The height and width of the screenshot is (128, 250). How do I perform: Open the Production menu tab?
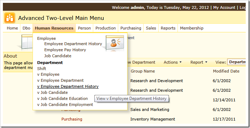(106, 28)
